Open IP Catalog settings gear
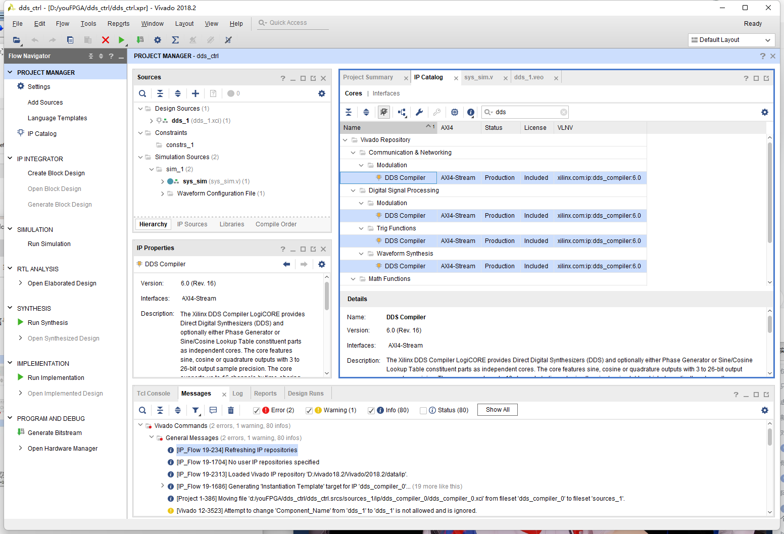784x534 pixels. click(765, 112)
